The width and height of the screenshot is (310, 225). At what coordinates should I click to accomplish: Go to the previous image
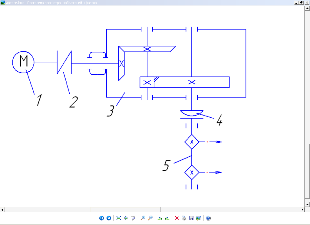point(101,218)
